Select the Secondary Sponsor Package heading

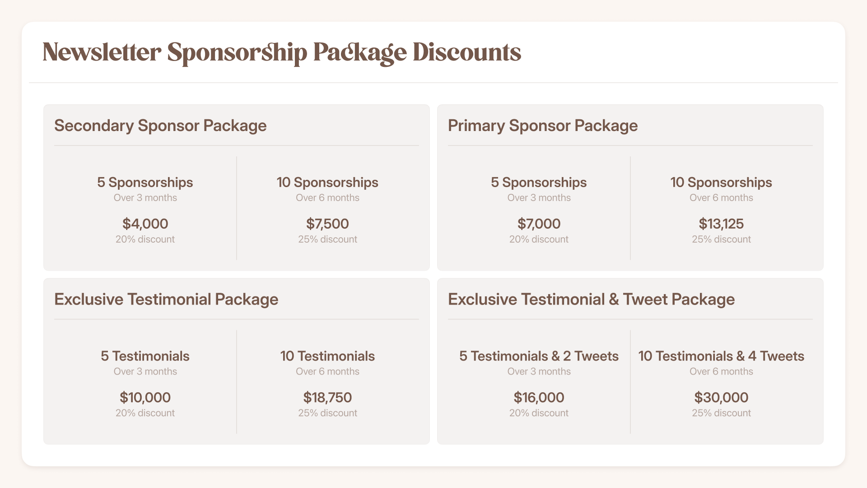click(x=160, y=126)
